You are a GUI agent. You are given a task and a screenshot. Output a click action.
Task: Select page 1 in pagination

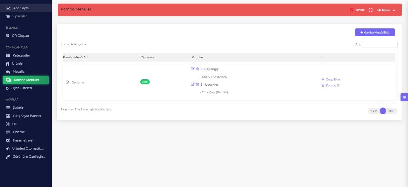tap(383, 111)
